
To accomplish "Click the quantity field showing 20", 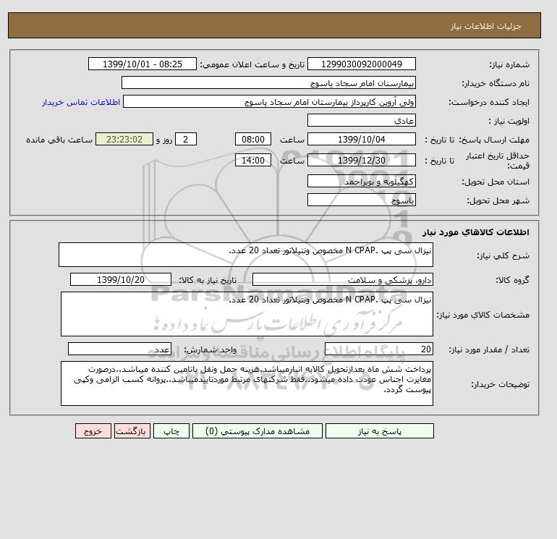I will coord(378,349).
